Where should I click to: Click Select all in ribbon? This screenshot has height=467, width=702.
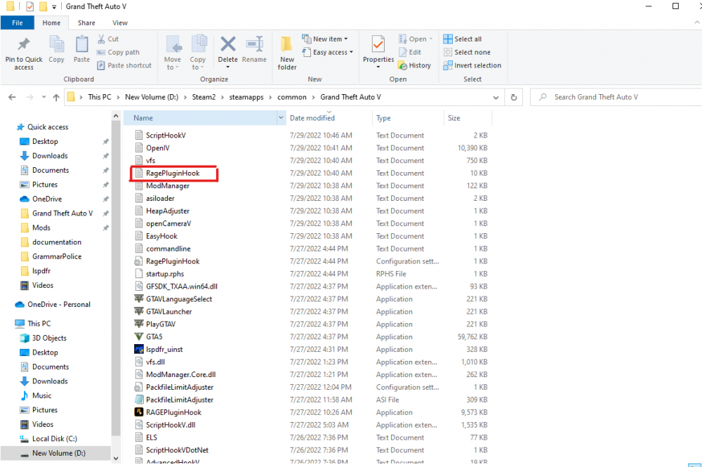(463, 39)
